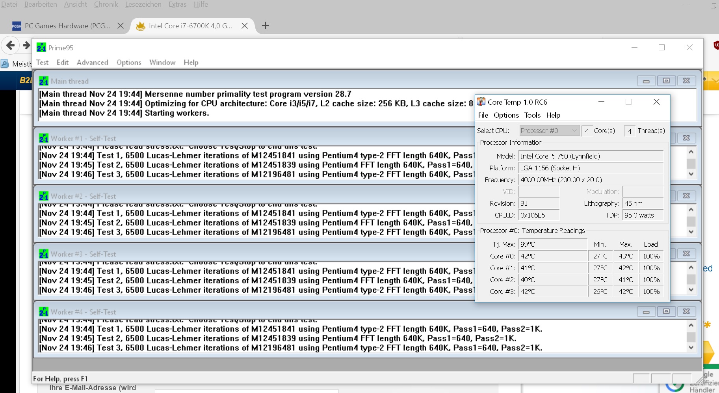Click the Model field Intel Core i5 750
This screenshot has height=393, width=719.
tap(591, 156)
